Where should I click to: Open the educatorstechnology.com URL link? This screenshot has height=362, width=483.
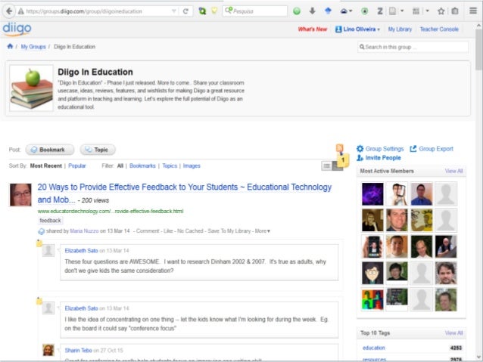pyautogui.click(x=111, y=211)
